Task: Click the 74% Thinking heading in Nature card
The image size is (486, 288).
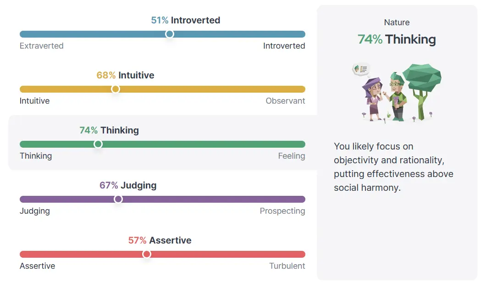Action: (397, 39)
